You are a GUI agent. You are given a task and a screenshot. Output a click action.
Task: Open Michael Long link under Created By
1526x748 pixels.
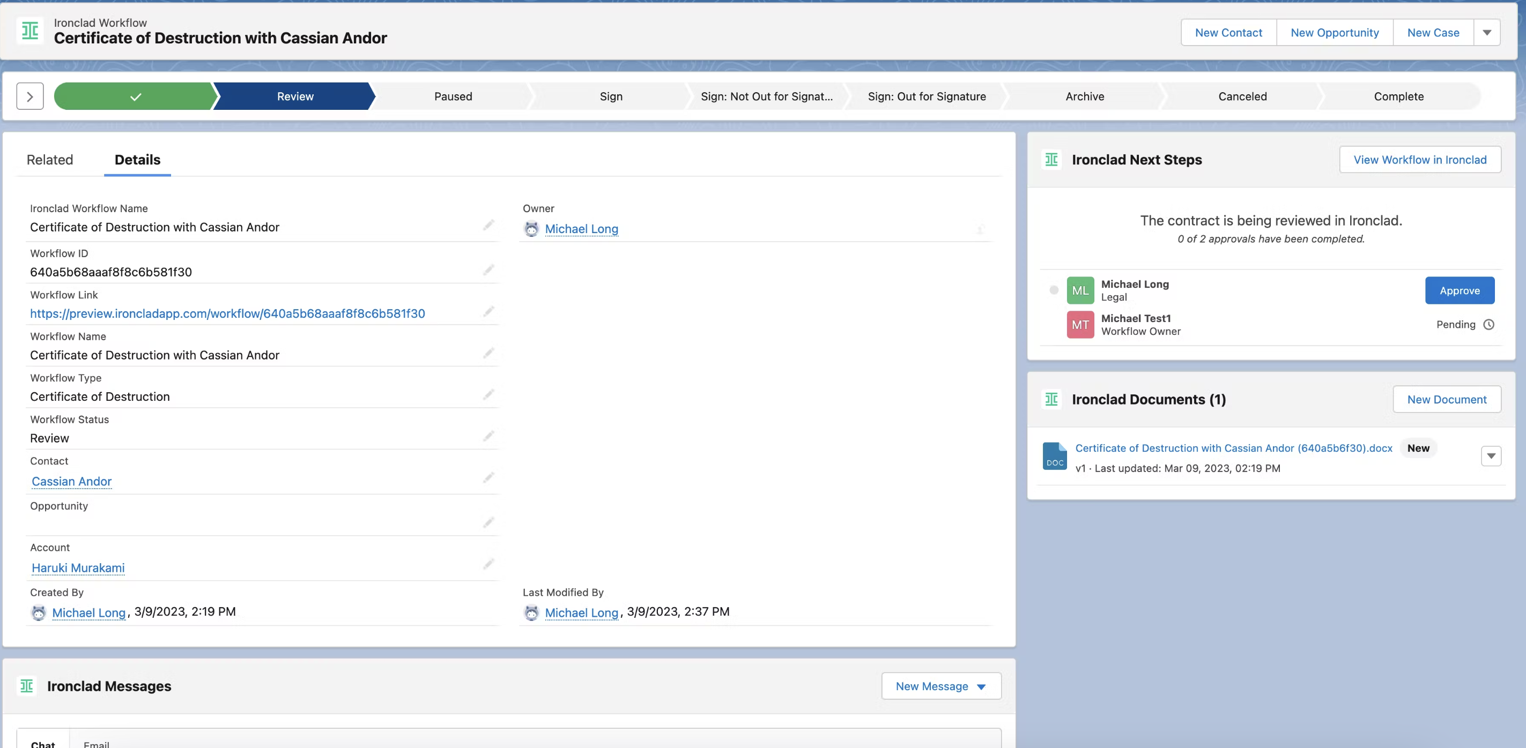tap(89, 613)
